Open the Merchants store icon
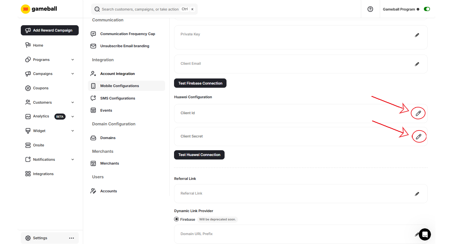 click(x=93, y=163)
